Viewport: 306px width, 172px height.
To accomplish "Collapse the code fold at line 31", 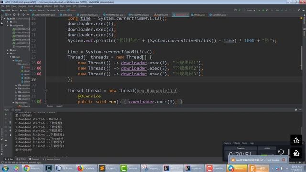I will pos(45,91).
